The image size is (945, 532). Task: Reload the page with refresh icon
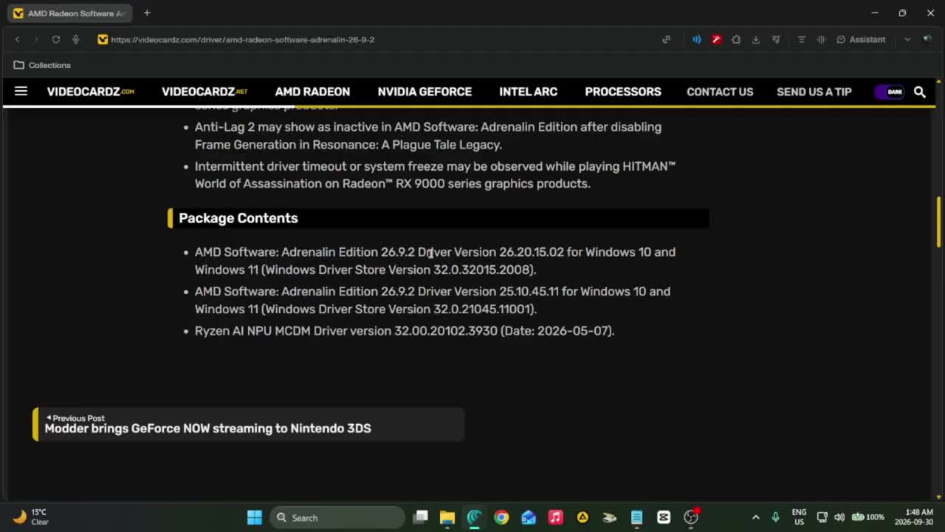coord(56,39)
